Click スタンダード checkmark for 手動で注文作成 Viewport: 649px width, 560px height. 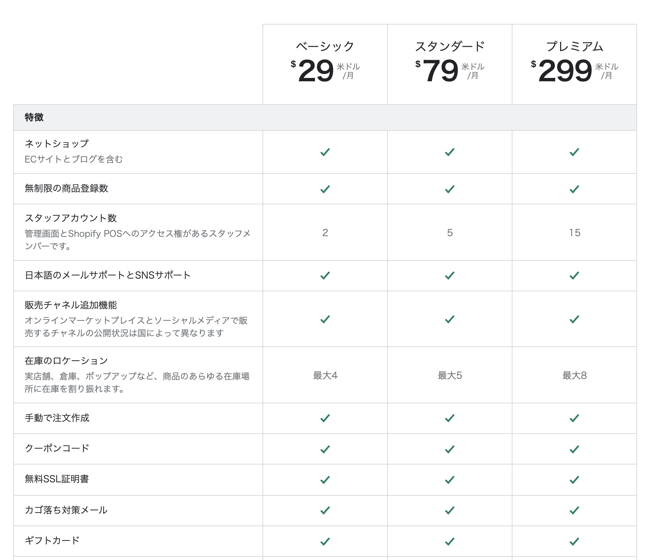click(449, 418)
